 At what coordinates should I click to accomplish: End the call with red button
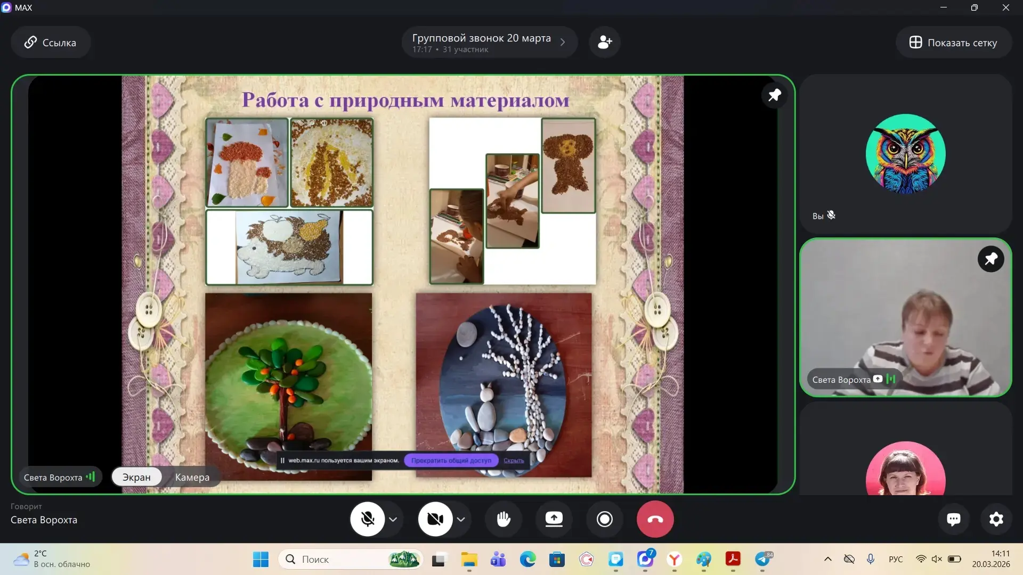pos(655,519)
